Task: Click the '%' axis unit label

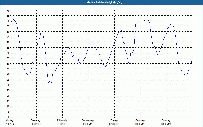Action: pos(8,11)
